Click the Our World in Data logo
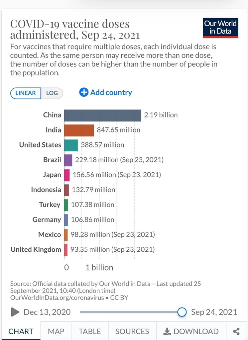Image resolution: width=248 pixels, height=340 pixels. click(x=220, y=28)
